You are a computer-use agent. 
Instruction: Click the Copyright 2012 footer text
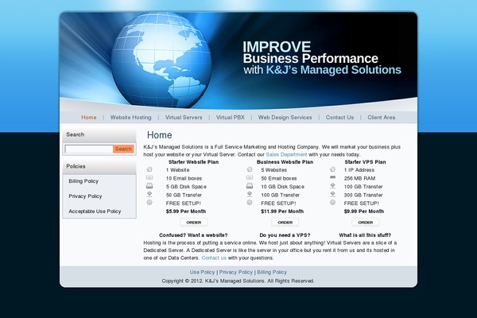(238, 281)
